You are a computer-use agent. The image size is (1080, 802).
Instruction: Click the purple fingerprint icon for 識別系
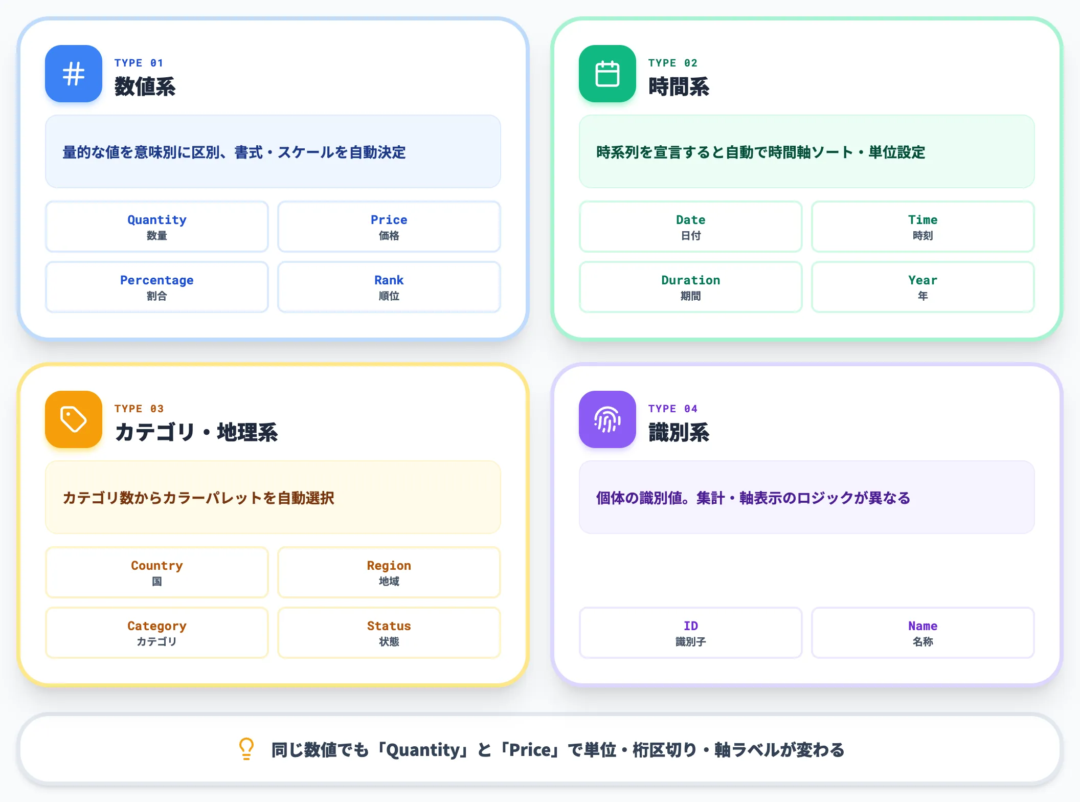[607, 419]
